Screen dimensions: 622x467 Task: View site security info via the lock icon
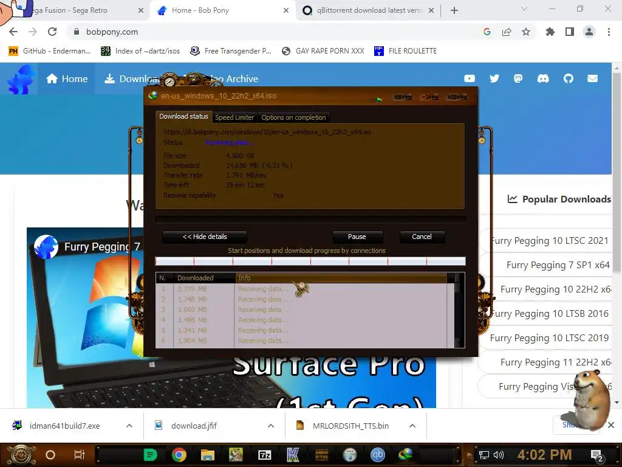(77, 32)
